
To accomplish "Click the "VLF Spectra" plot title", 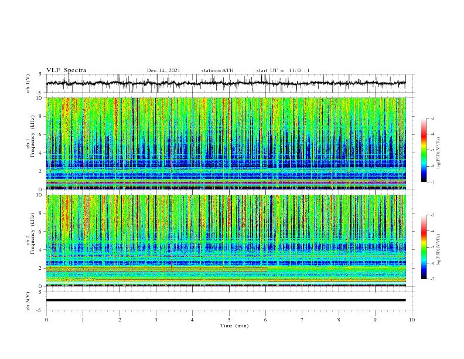I will point(66,70).
